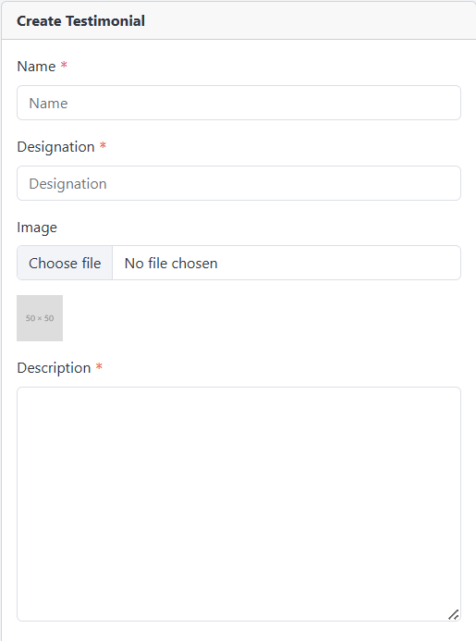The width and height of the screenshot is (476, 641).
Task: Click the Image field label
Action: 37,228
